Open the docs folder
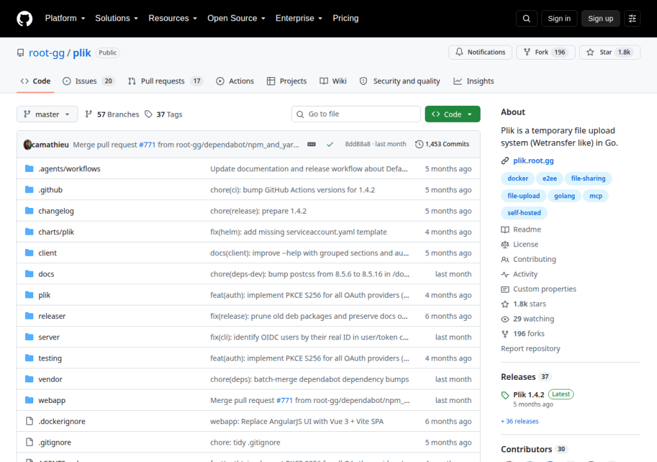 click(46, 274)
